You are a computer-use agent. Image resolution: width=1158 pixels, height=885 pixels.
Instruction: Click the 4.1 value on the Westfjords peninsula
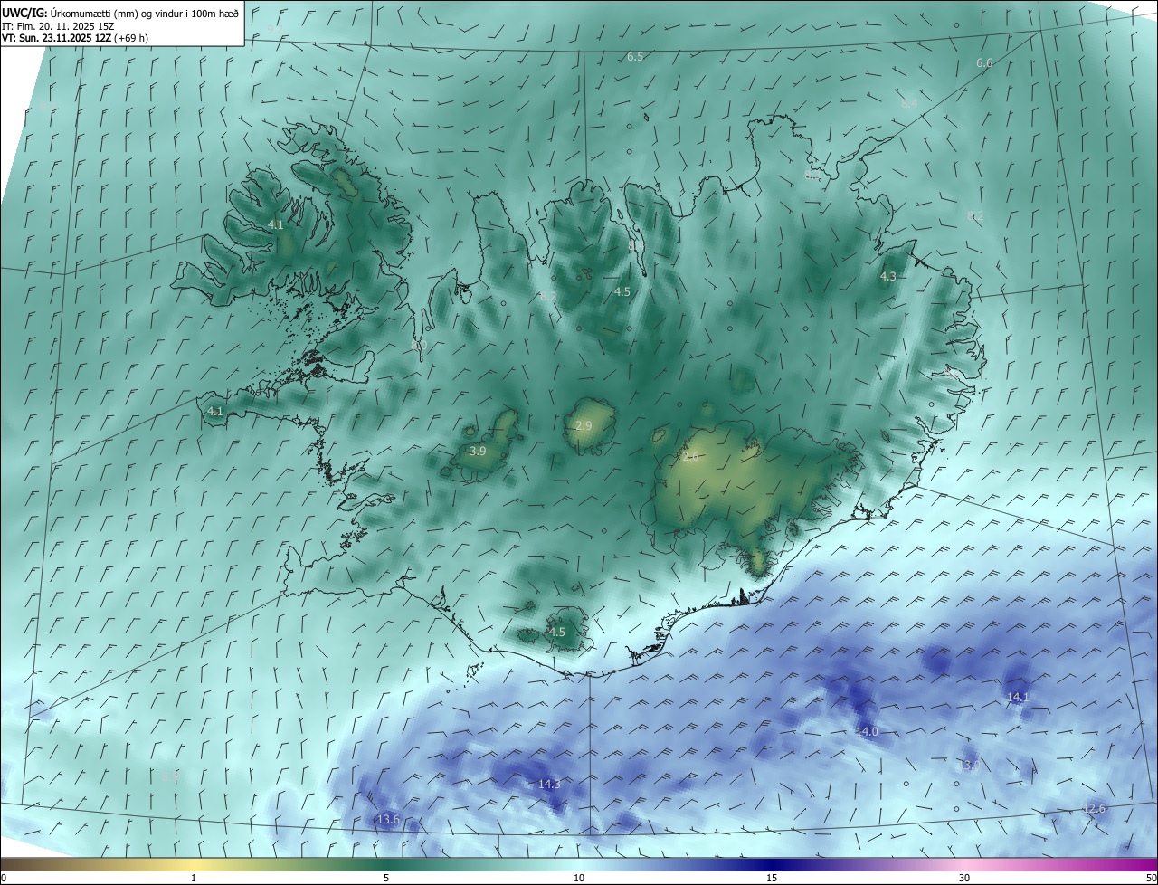coord(276,225)
